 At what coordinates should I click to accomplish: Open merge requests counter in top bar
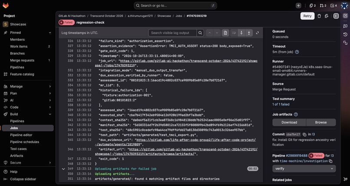pyautogui.click(x=323, y=6)
